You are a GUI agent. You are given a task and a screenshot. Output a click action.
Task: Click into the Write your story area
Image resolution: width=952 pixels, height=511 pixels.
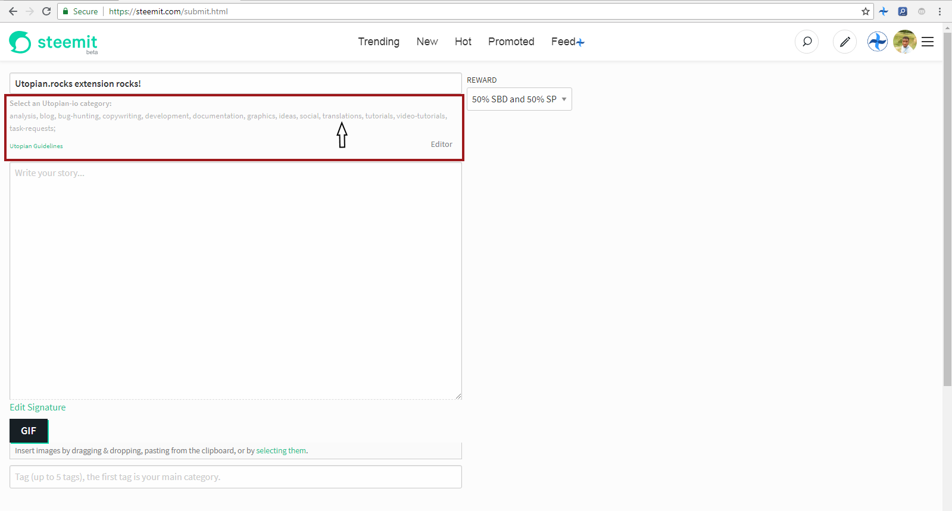(x=236, y=281)
